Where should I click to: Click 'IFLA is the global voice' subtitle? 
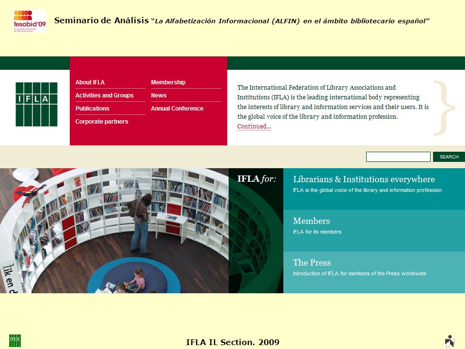(x=367, y=190)
